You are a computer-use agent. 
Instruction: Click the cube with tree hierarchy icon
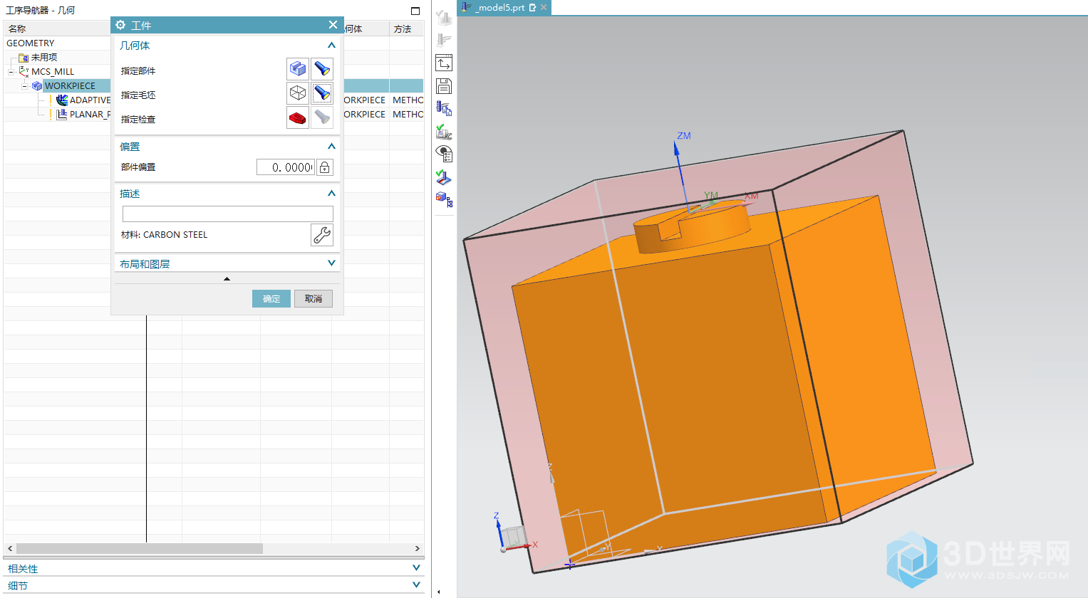pos(444,200)
